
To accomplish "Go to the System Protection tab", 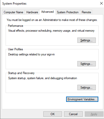I will (x=68, y=12).
